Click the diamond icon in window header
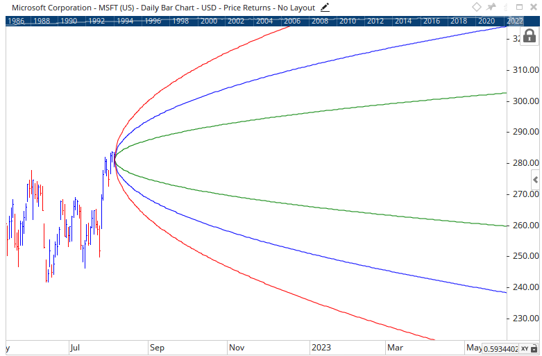Image resolution: width=542 pixels, height=356 pixels. (476, 7)
